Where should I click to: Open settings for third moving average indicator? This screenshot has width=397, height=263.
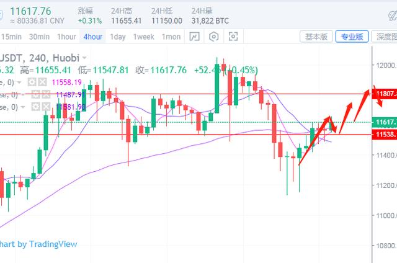click(34, 107)
